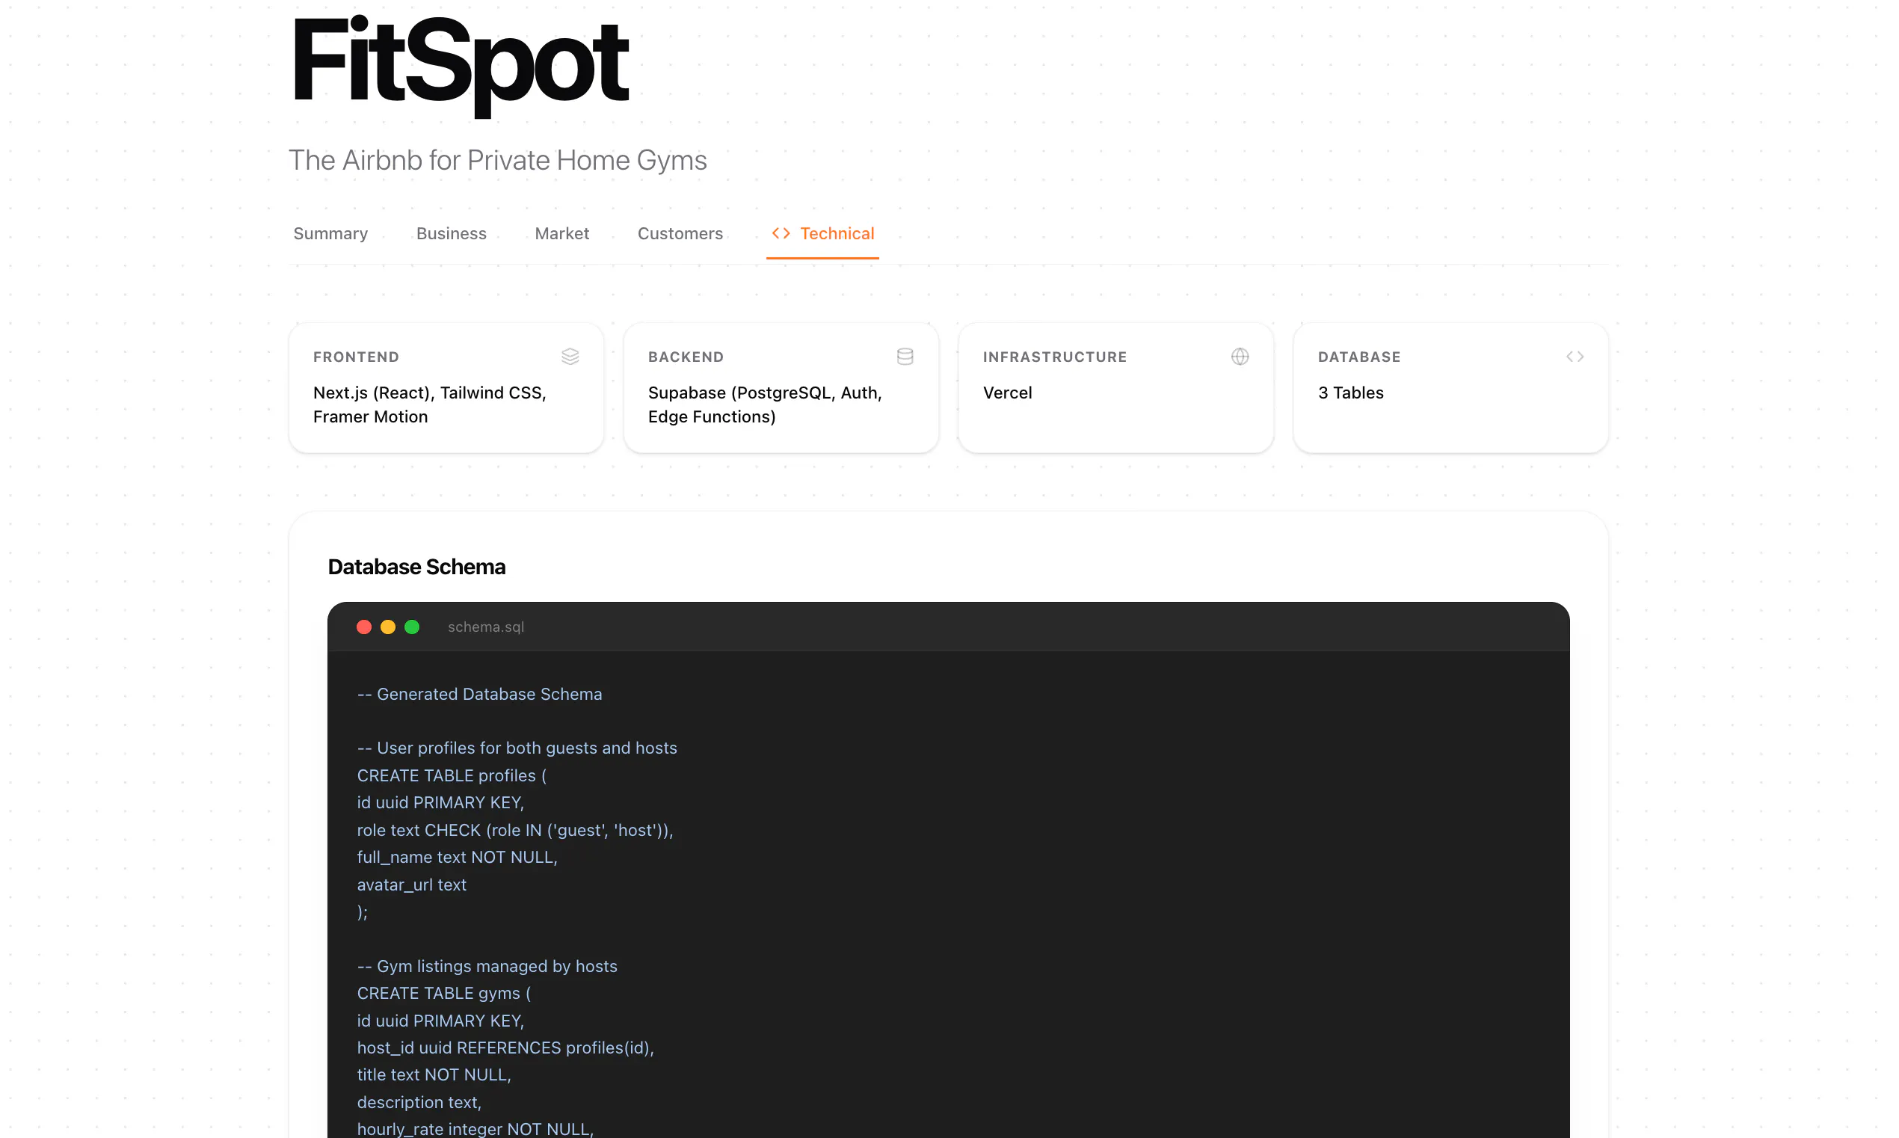
Task: Click "host_id uuid REFERENCES profiles(id)," line
Action: (506, 1048)
